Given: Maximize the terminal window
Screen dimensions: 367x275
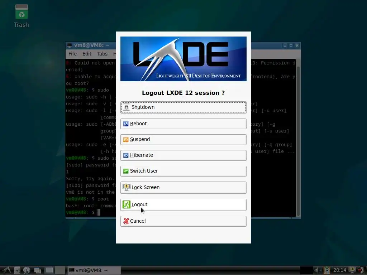Looking at the screenshot, I should click(x=291, y=45).
